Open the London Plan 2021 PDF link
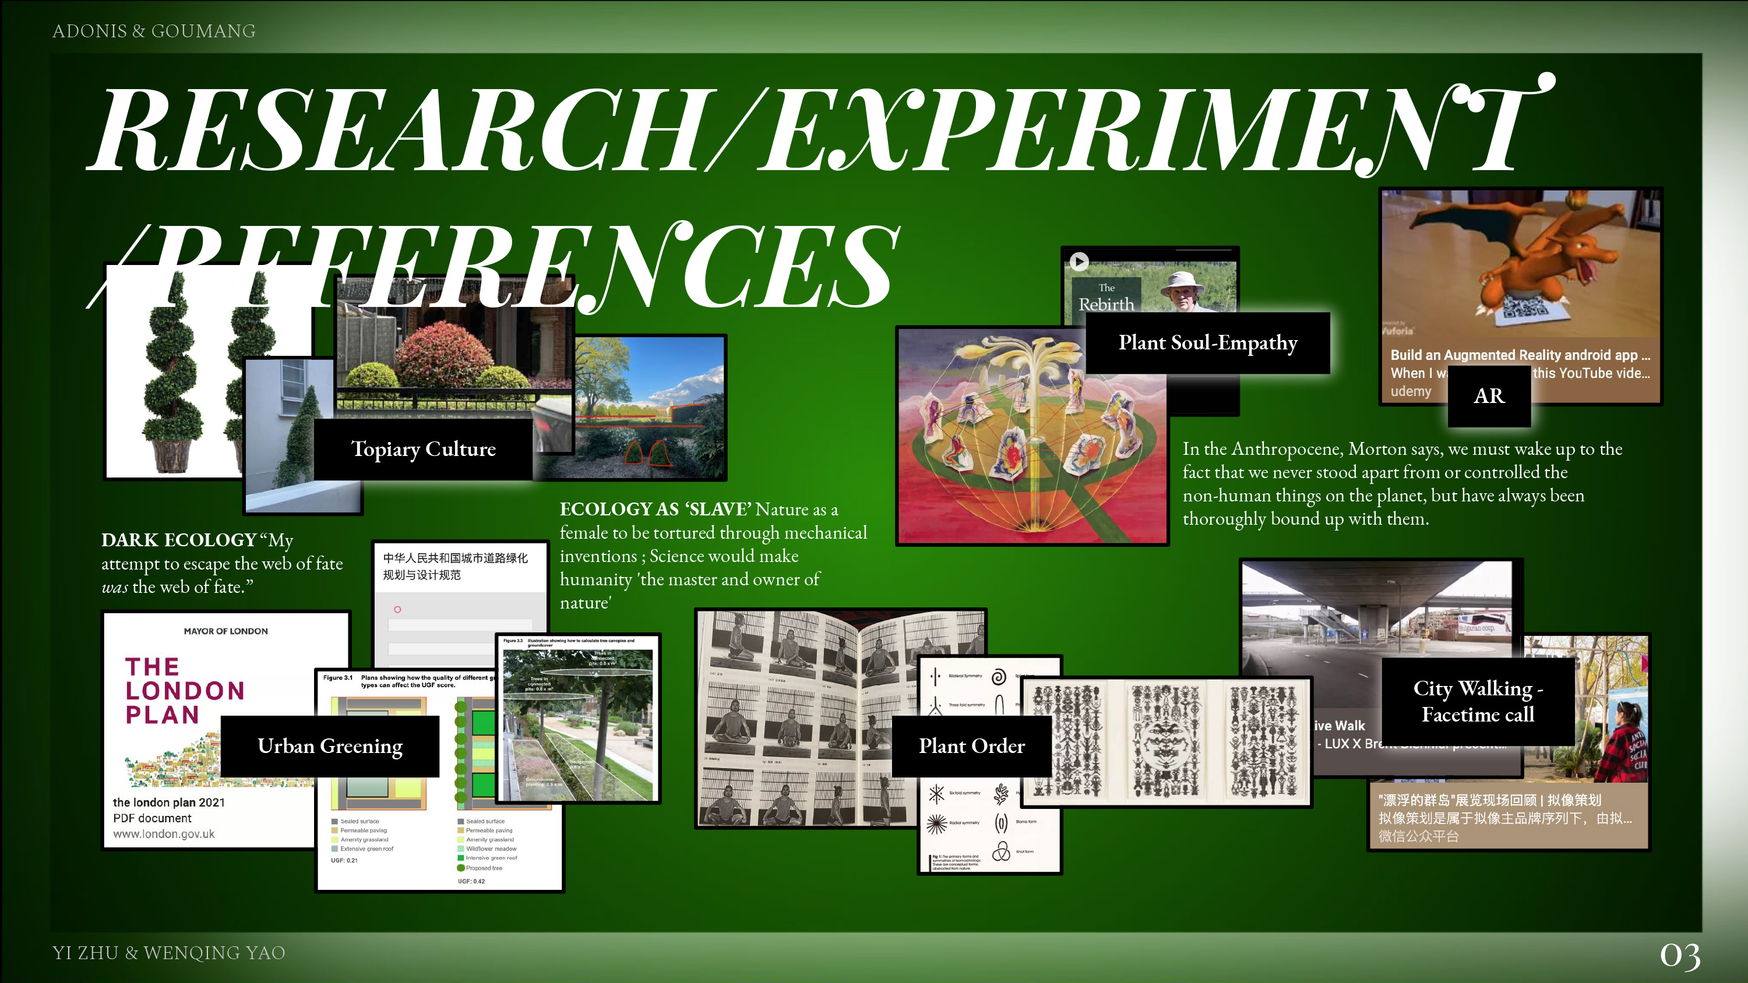The width and height of the screenshot is (1748, 983). 168,802
